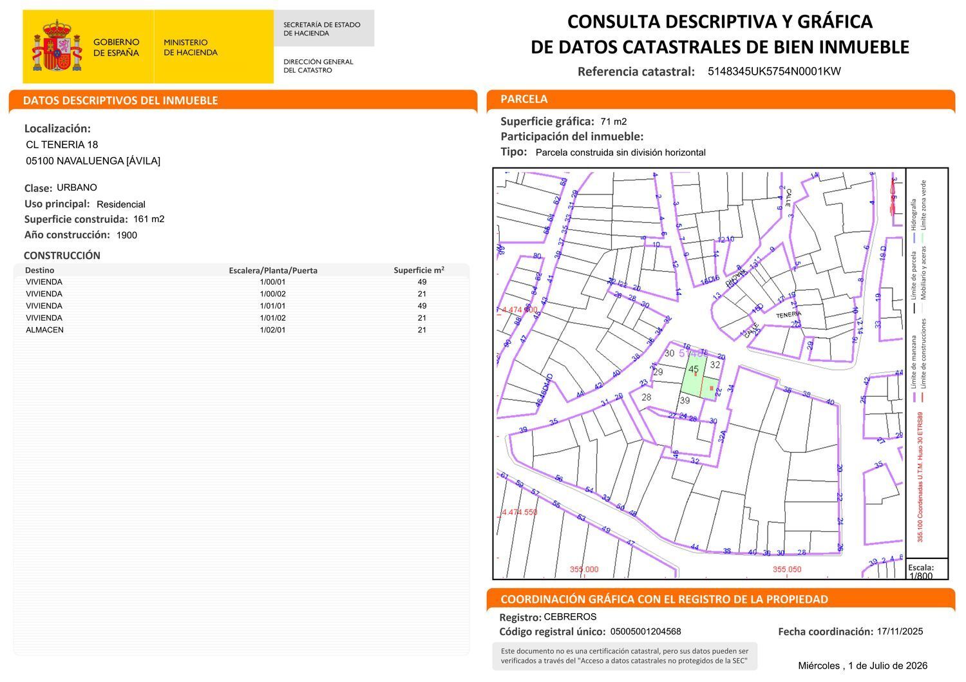Click the 'Hidrografía' legend entry
The width and height of the screenshot is (966, 682).
913,214
